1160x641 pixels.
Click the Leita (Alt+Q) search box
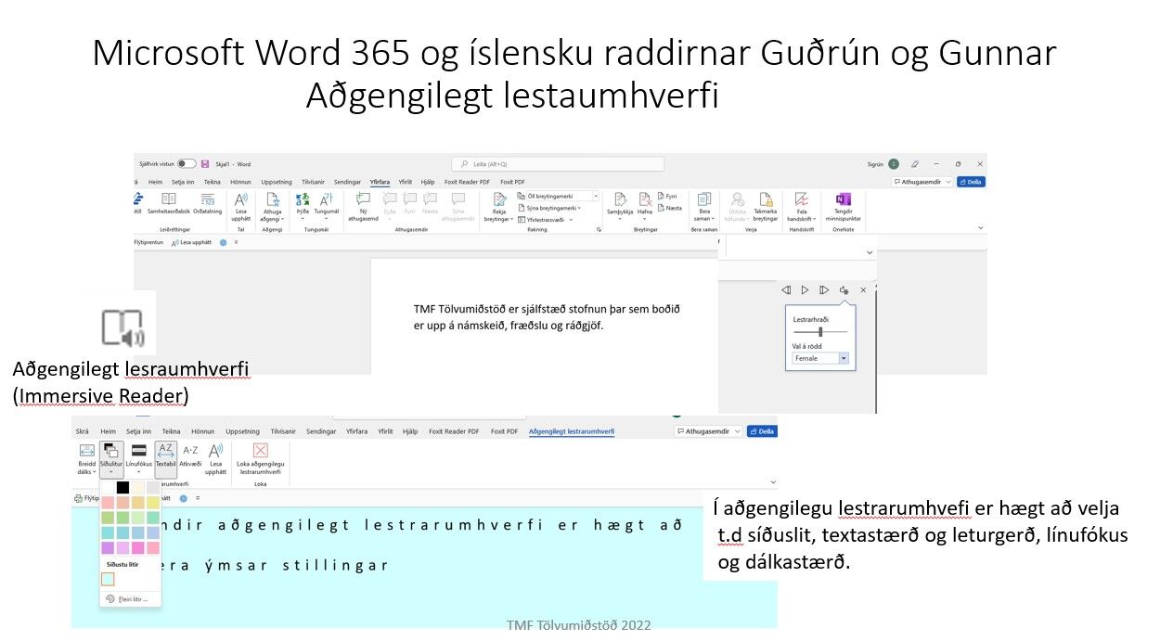pos(558,164)
